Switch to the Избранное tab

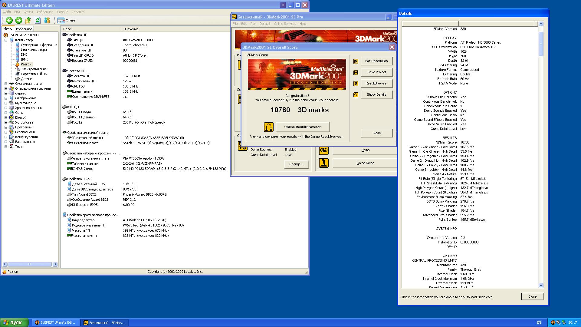point(24,29)
